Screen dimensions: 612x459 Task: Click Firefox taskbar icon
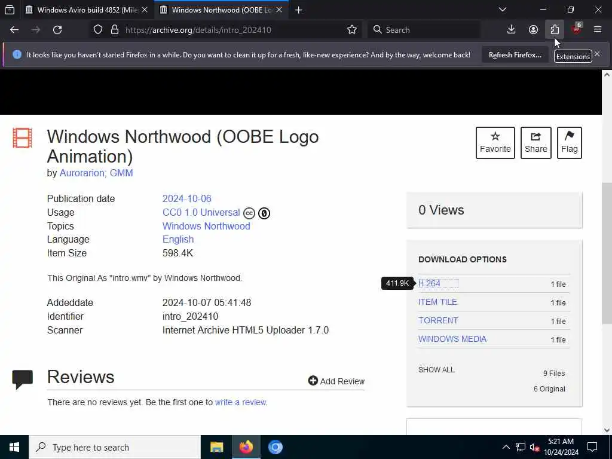click(246, 447)
